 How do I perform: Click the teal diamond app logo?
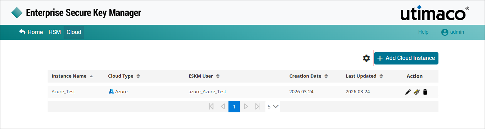coord(17,13)
